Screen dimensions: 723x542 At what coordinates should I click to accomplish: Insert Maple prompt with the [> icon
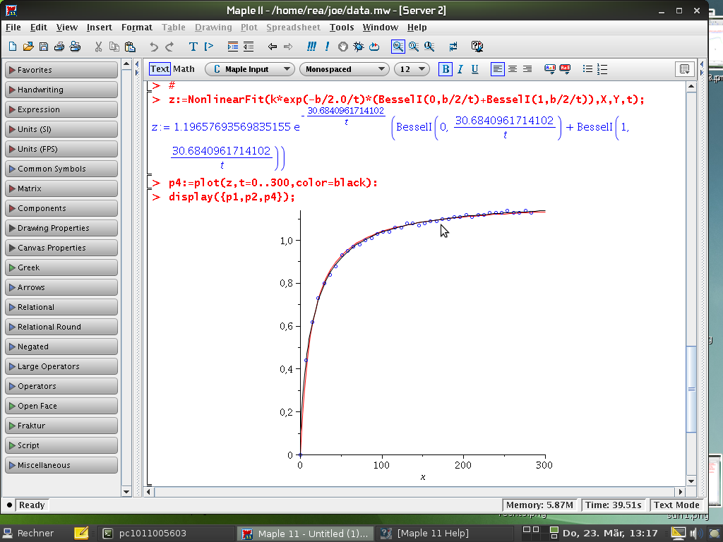[x=209, y=47]
